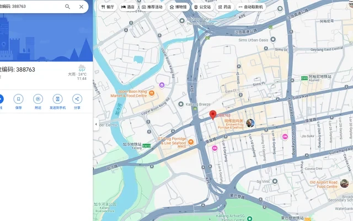Click the bus stop icon on Sims Dr
This screenshot has width=353, height=221.
click(x=239, y=66)
